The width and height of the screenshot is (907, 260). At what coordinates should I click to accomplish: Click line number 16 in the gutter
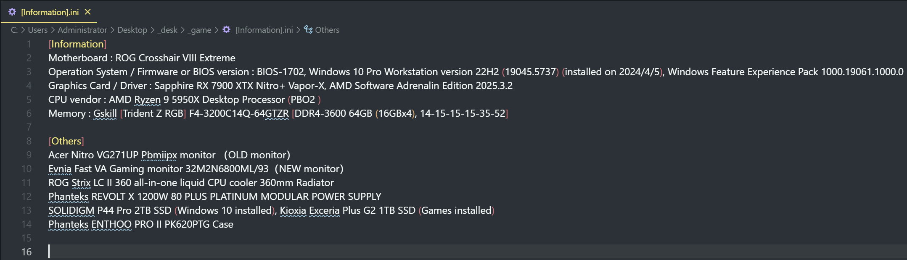pyautogui.click(x=26, y=252)
